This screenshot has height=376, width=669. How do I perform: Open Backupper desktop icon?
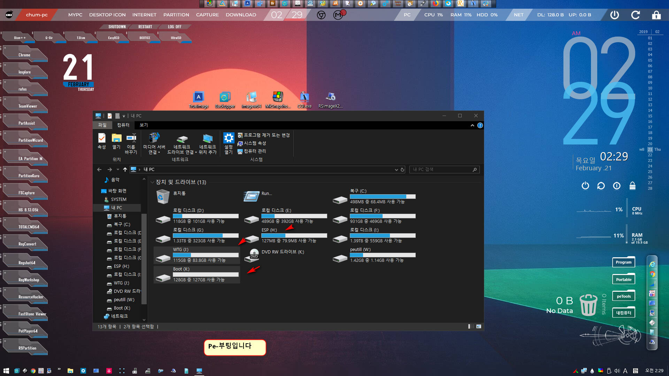225,100
